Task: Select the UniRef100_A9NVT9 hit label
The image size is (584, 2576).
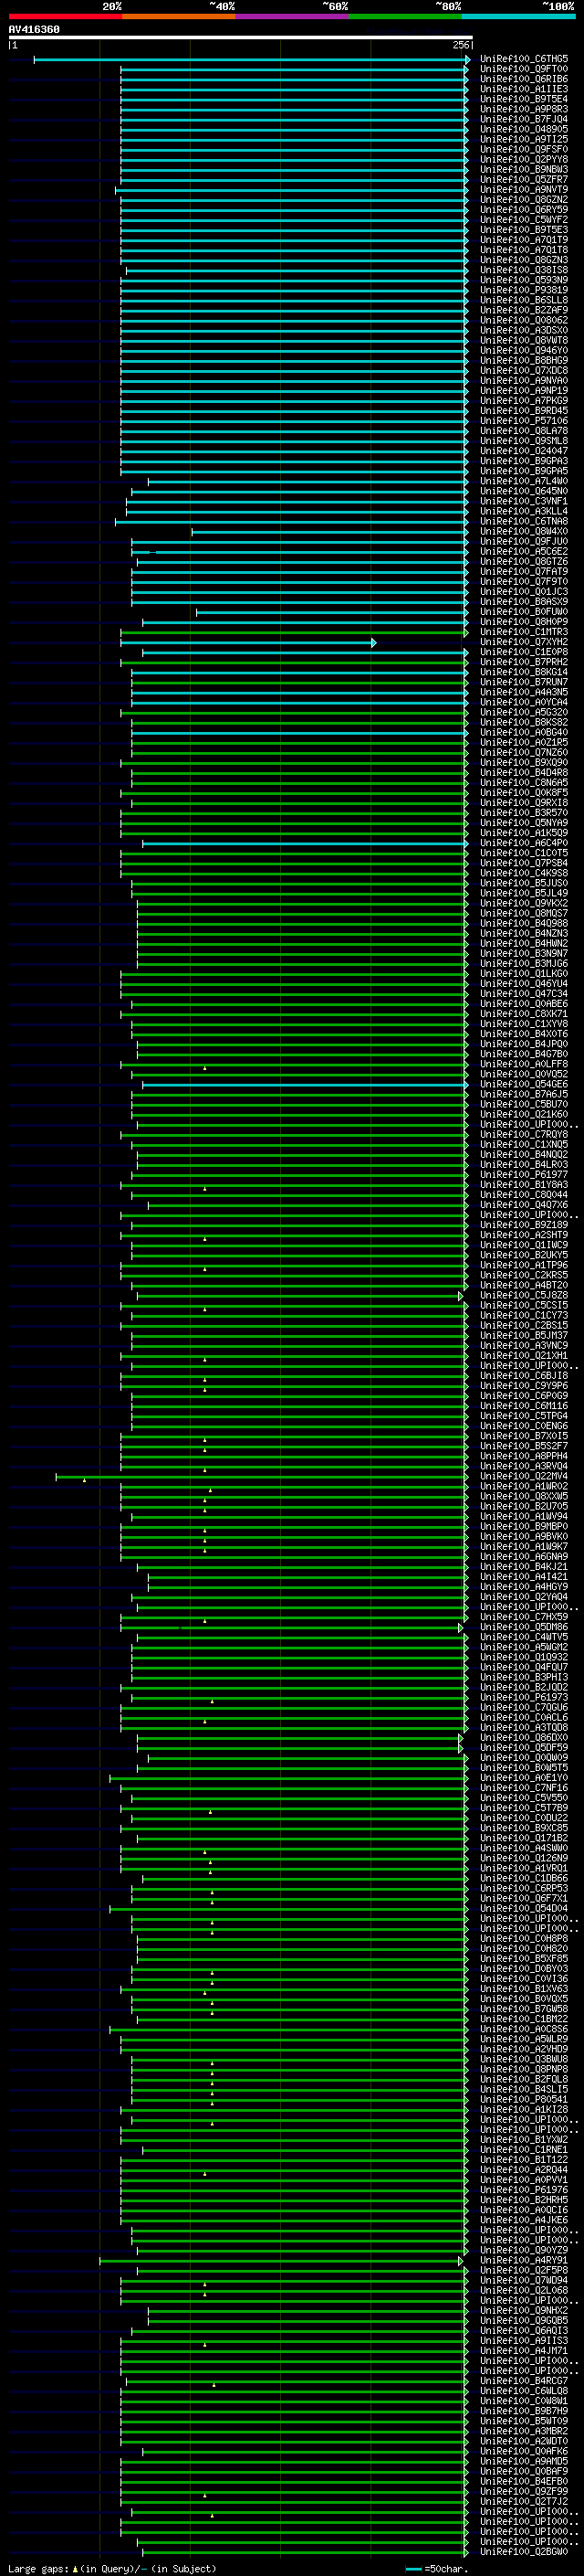Action: (524, 190)
